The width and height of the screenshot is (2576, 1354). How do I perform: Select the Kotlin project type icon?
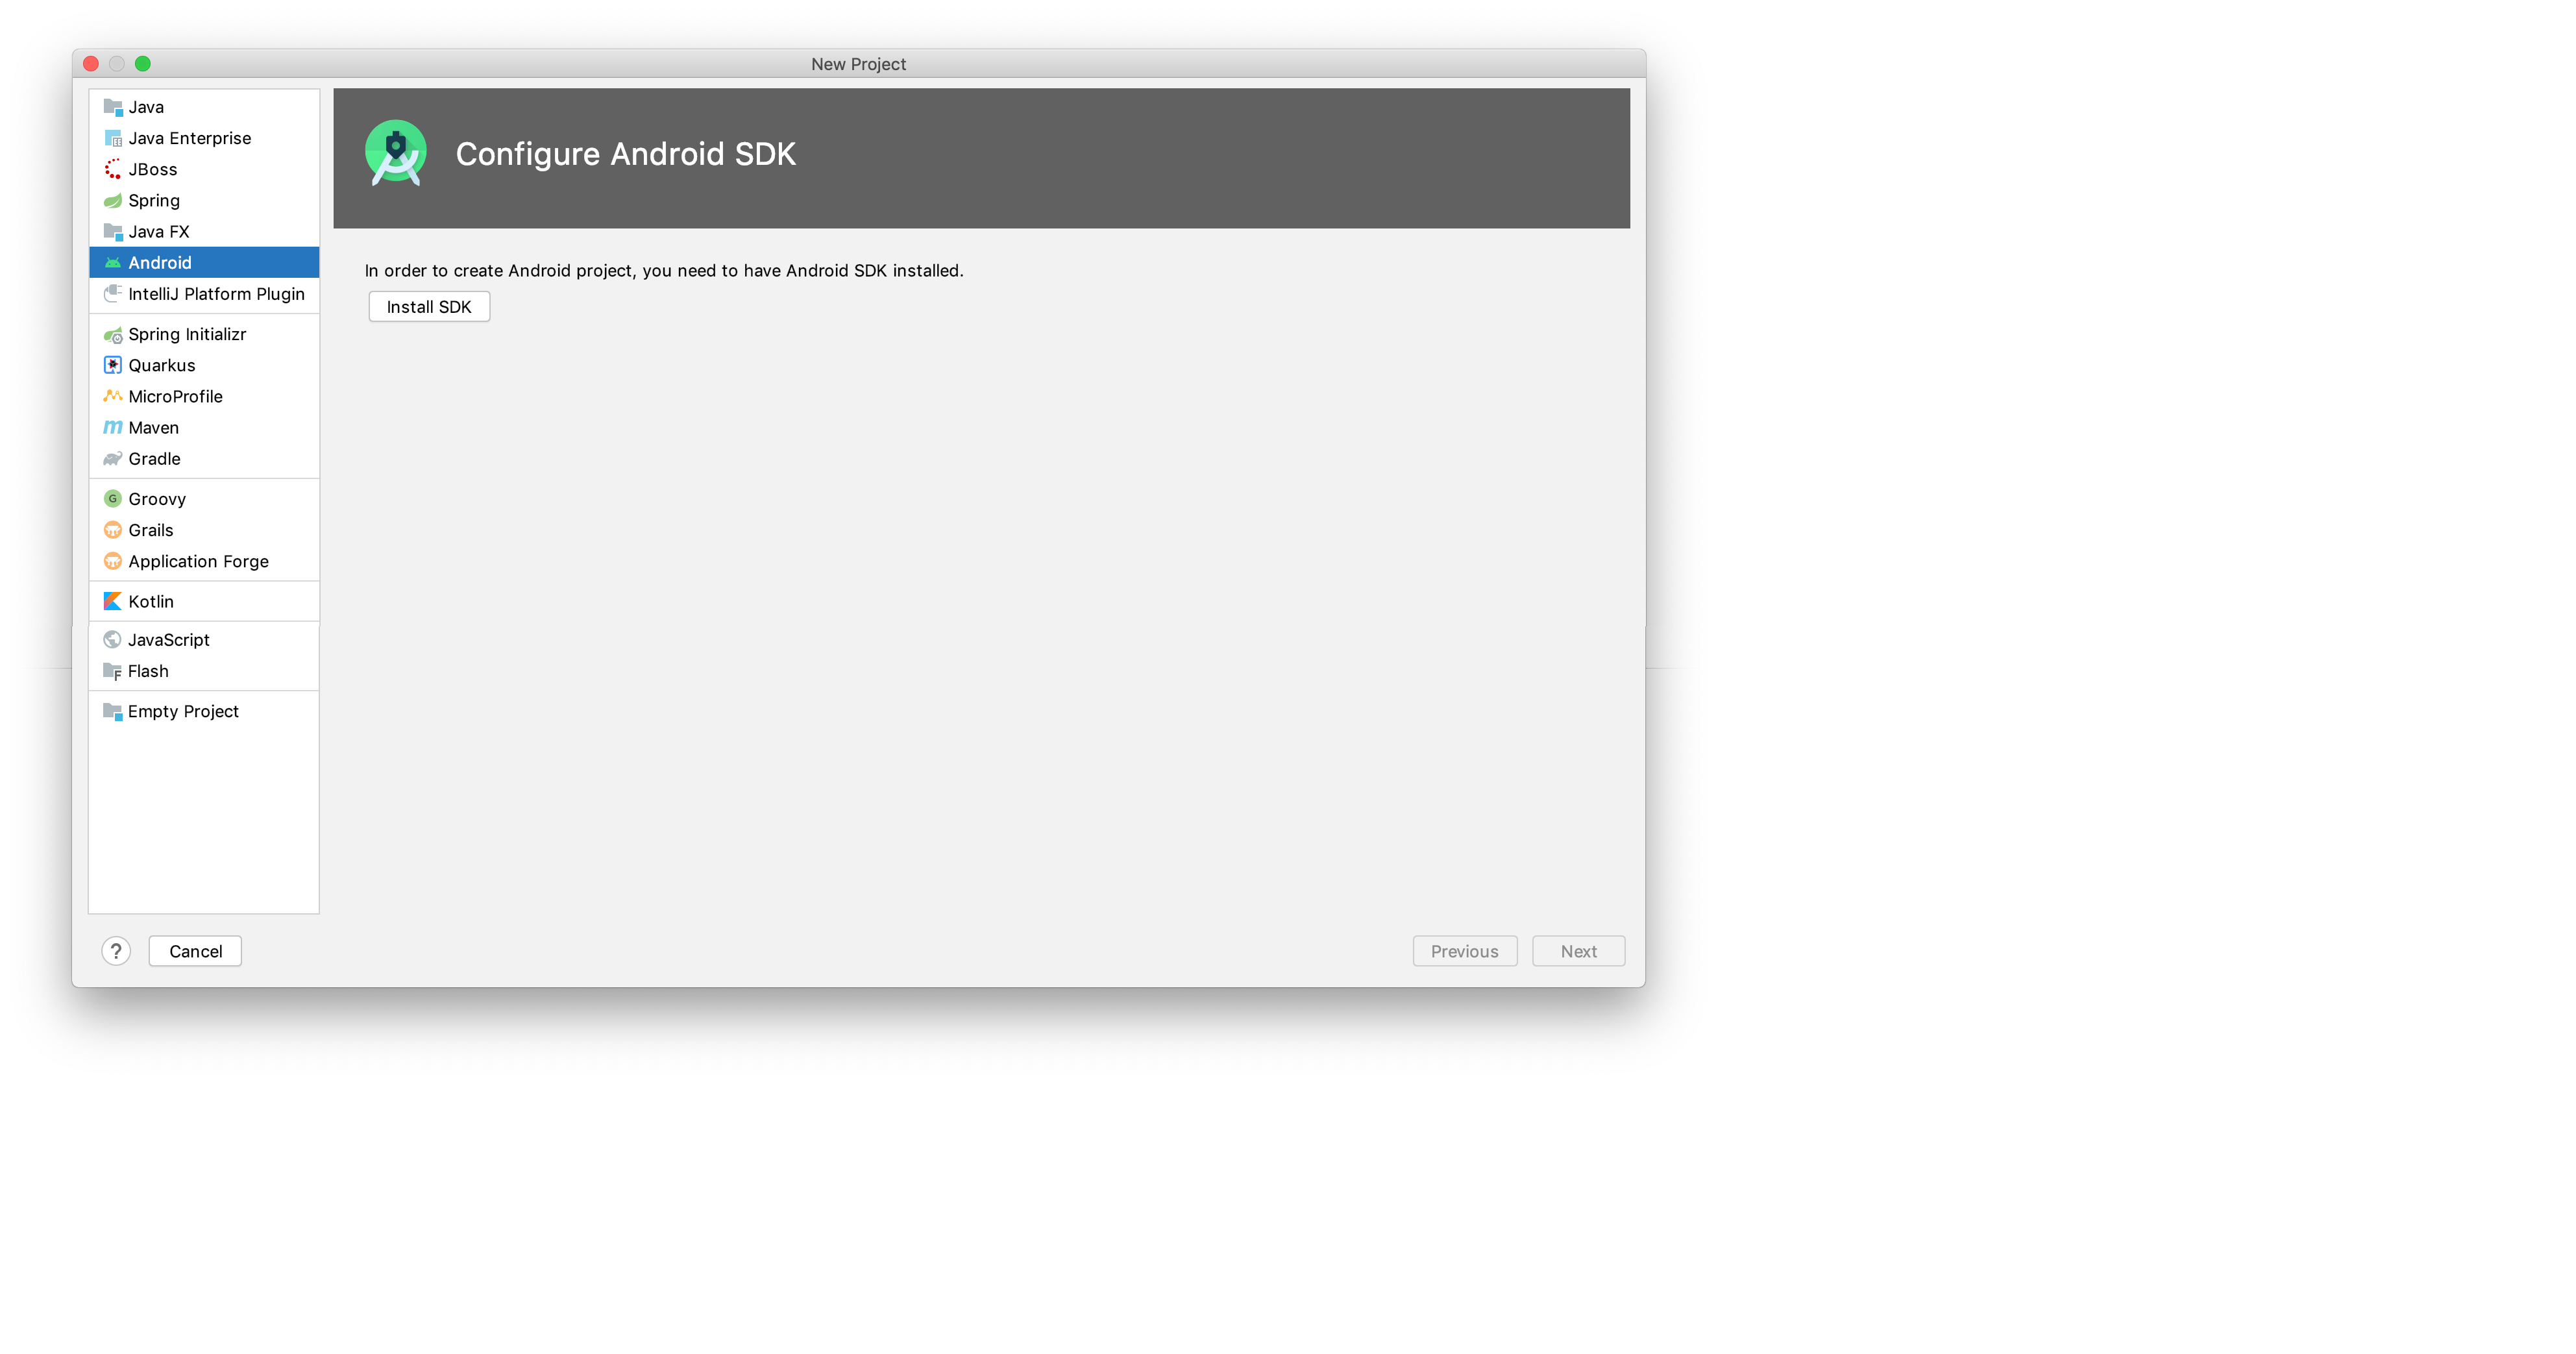[112, 600]
